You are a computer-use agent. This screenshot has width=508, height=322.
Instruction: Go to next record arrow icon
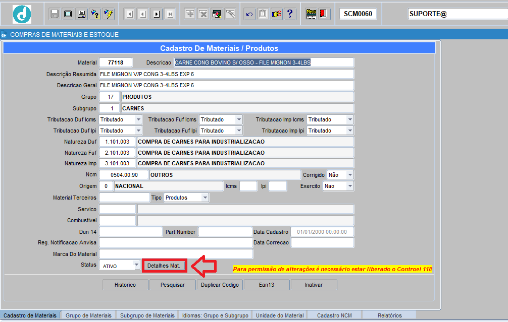157,14
